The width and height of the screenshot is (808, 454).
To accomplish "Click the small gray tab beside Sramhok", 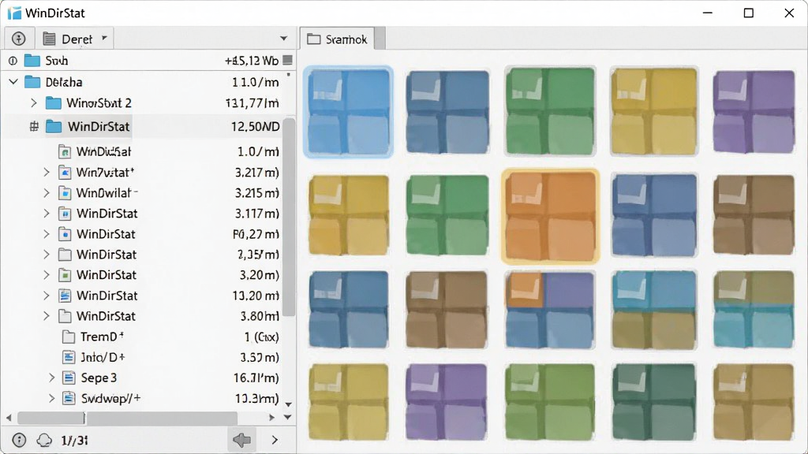I will tap(380, 39).
